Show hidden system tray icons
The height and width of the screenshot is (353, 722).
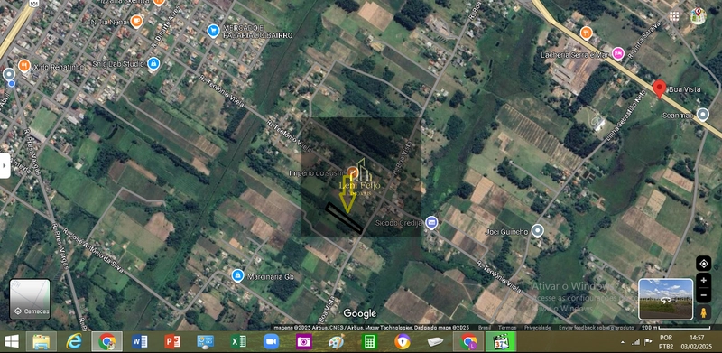[x=623, y=342]
